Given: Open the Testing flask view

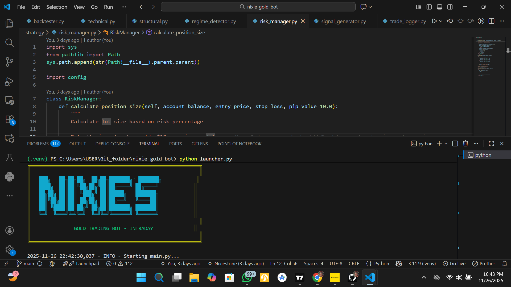Looking at the screenshot, I should pos(10,158).
